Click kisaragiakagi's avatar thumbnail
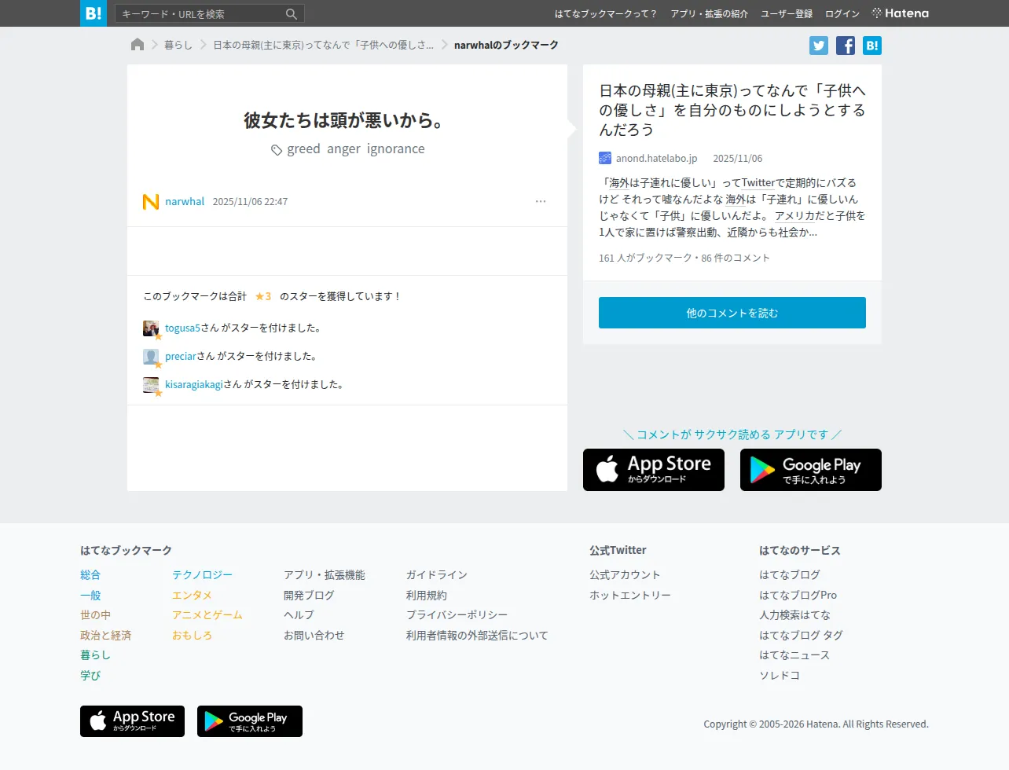Screen dimensions: 1009x770 pos(151,385)
